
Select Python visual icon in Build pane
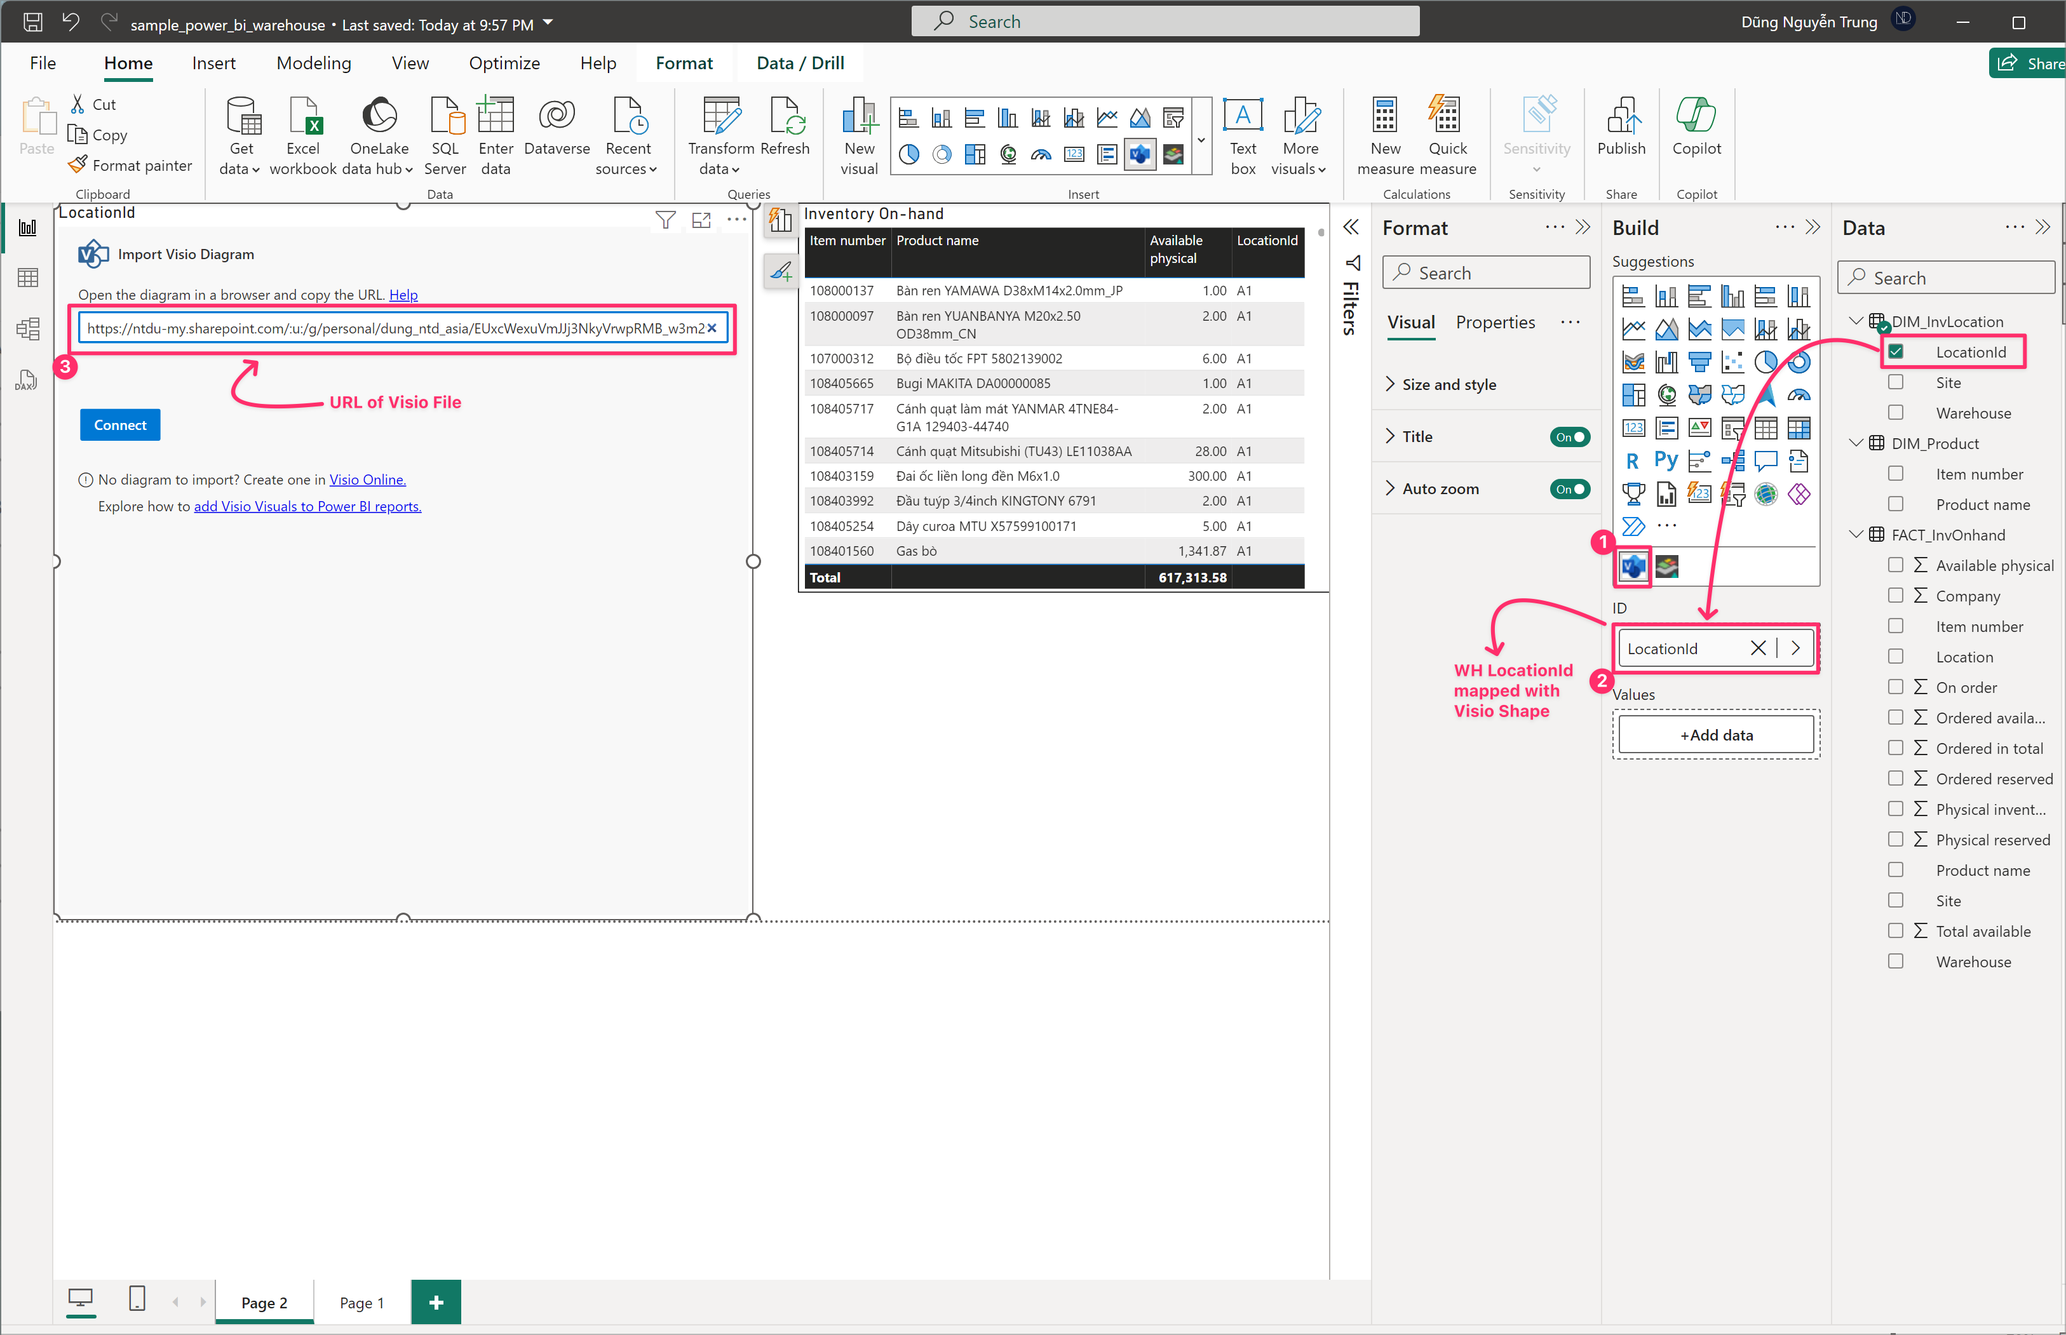(x=1666, y=460)
